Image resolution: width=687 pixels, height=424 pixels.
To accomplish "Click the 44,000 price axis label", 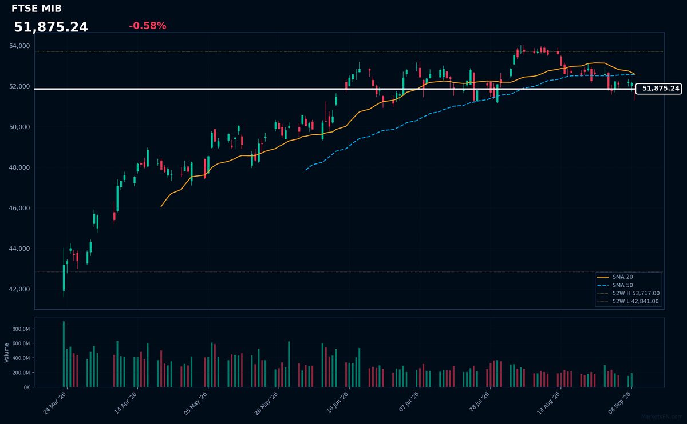I will (19, 249).
